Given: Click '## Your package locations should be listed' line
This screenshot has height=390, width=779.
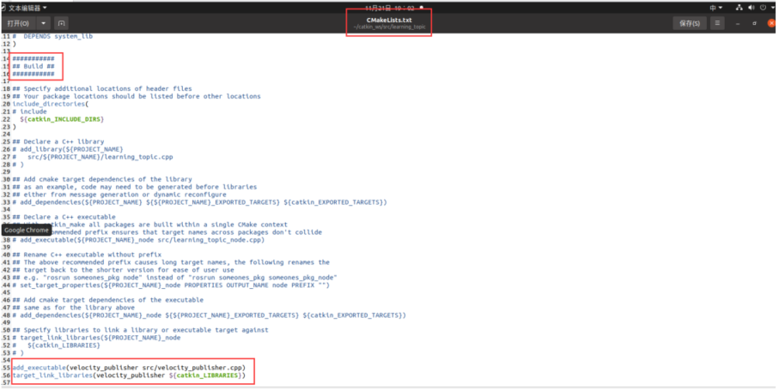Looking at the screenshot, I should 137,96.
